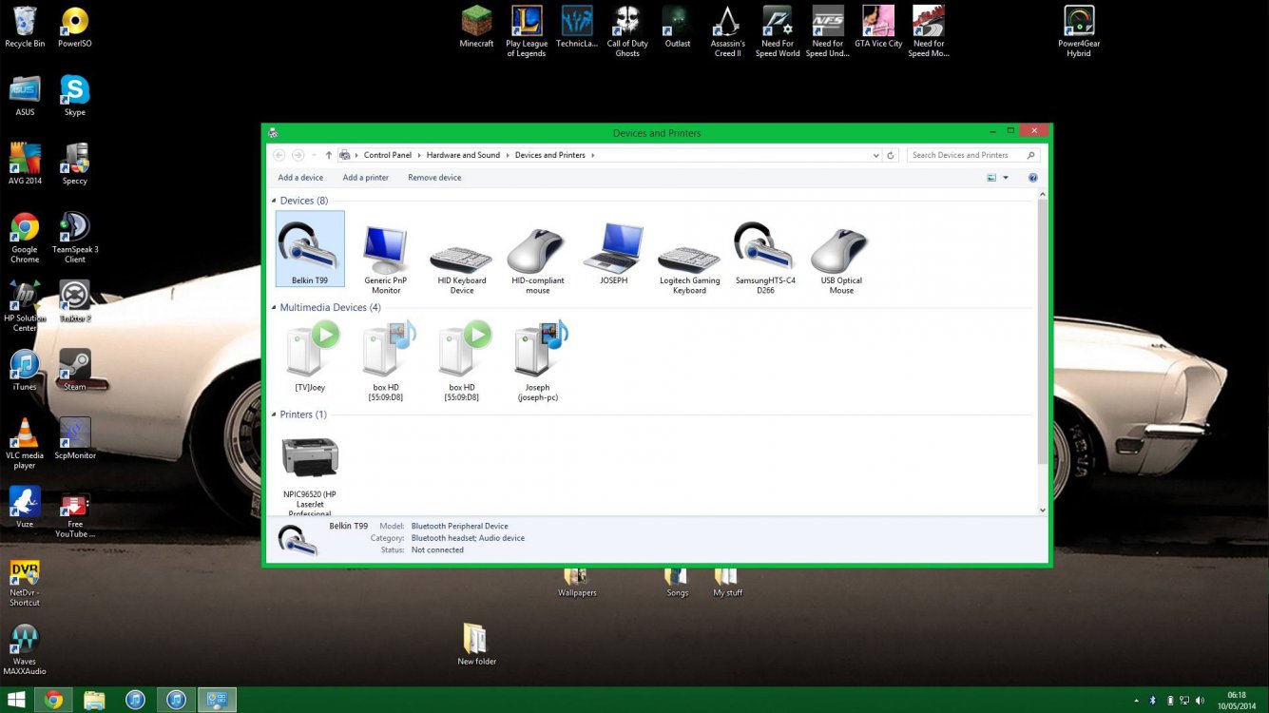
Task: Open File Explorer from the taskbar
Action: 94,701
